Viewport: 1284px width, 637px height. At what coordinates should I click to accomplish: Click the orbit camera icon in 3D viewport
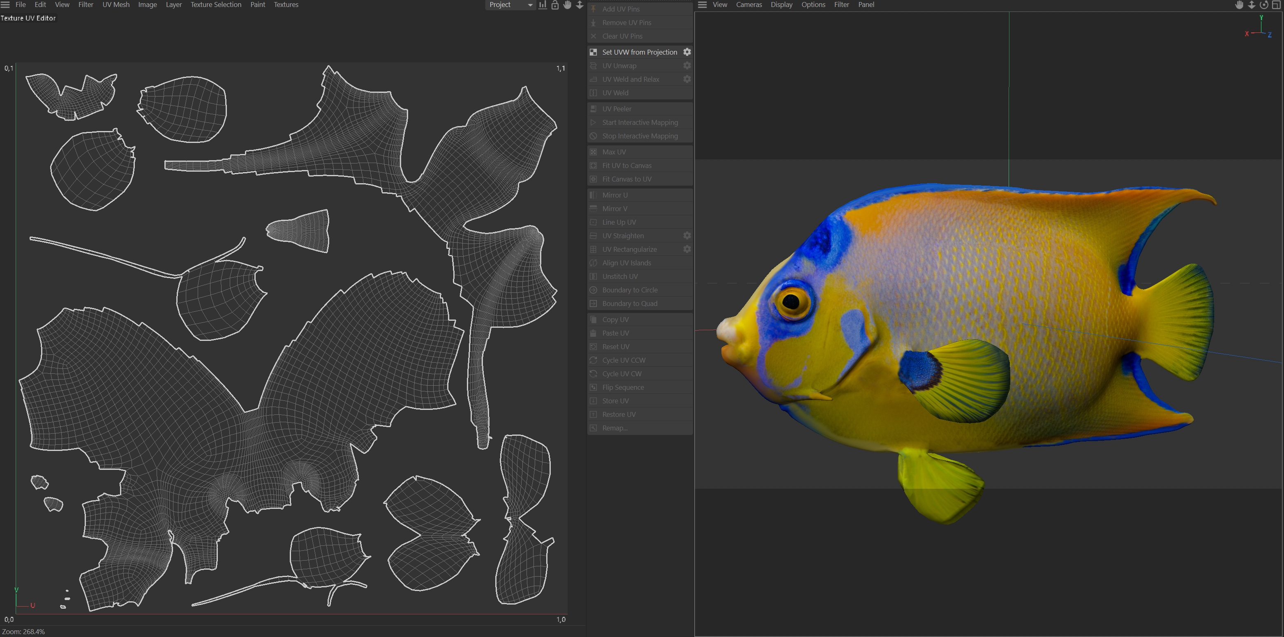tap(1264, 5)
